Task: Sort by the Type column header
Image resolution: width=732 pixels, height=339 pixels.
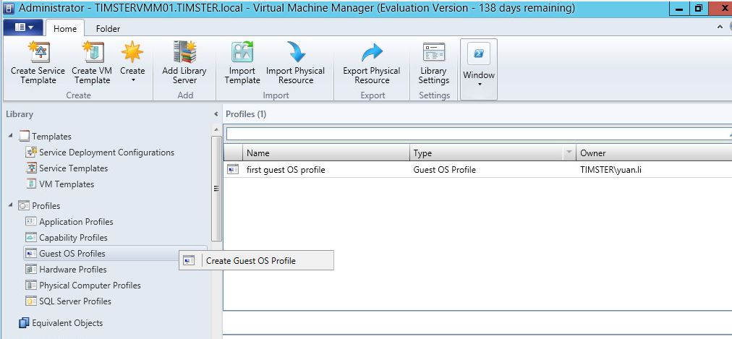Action: [x=487, y=153]
